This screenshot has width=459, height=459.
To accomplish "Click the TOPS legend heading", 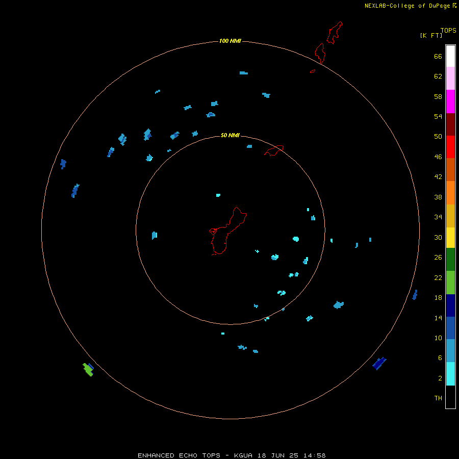I will click(x=448, y=31).
